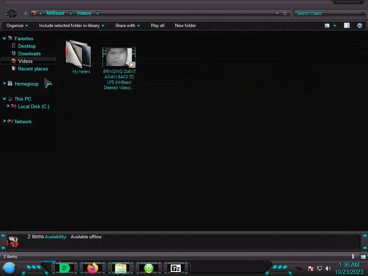The image size is (368, 276).
Task: Click the Action Center flag tray icon
Action: 311,268
